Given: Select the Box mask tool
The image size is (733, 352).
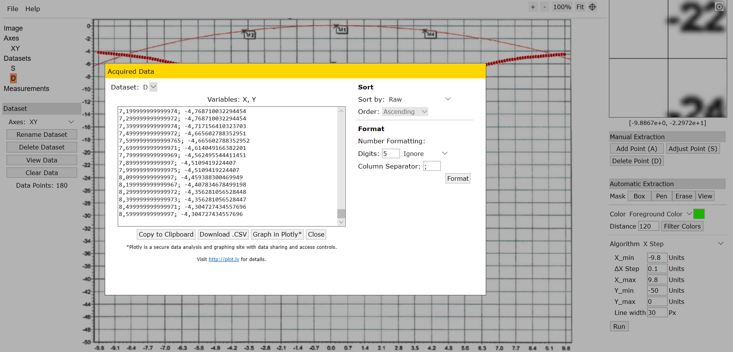Looking at the screenshot, I should click(x=639, y=196).
